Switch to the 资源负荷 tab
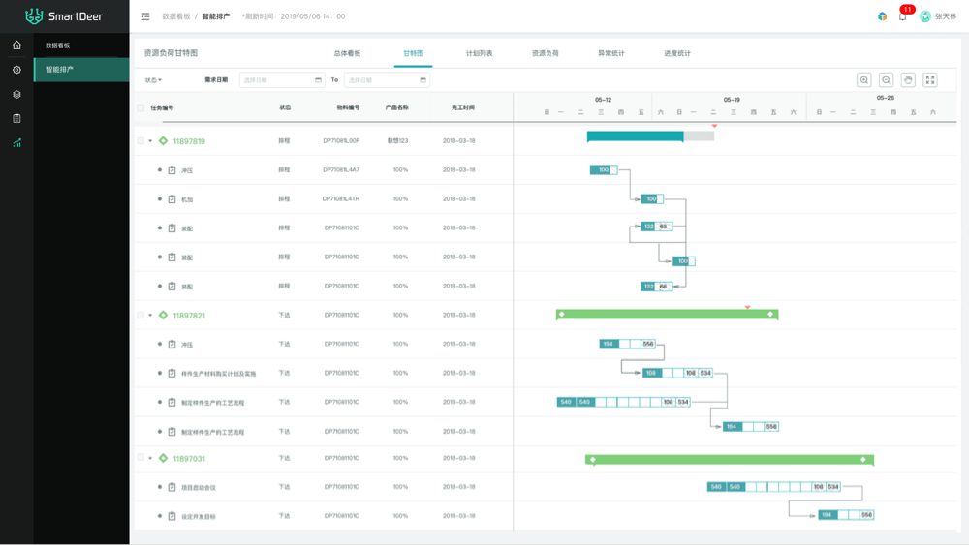Image resolution: width=969 pixels, height=545 pixels. click(546, 53)
